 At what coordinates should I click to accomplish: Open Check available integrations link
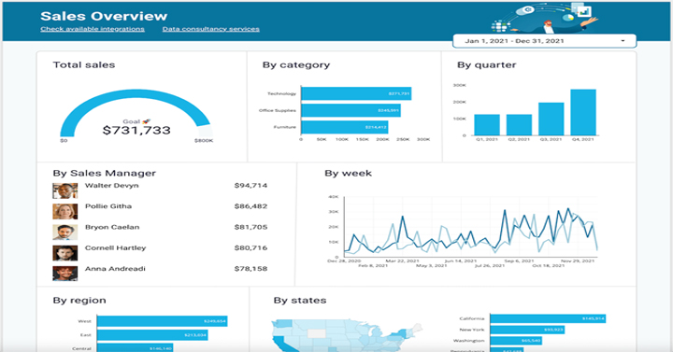[x=93, y=29]
